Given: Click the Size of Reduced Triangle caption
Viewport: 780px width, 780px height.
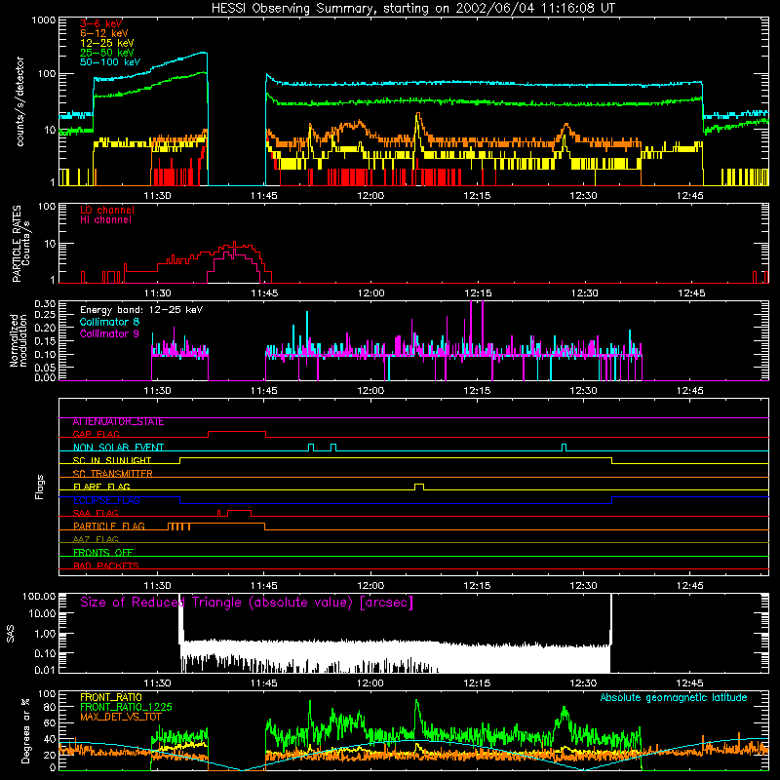Looking at the screenshot, I should pos(247,603).
